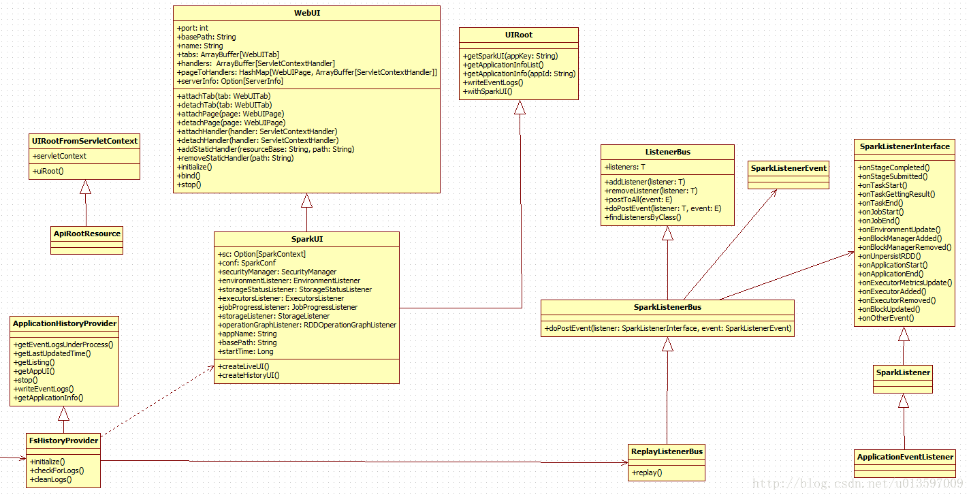Select UIRootFromServletContext class title

[x=84, y=141]
